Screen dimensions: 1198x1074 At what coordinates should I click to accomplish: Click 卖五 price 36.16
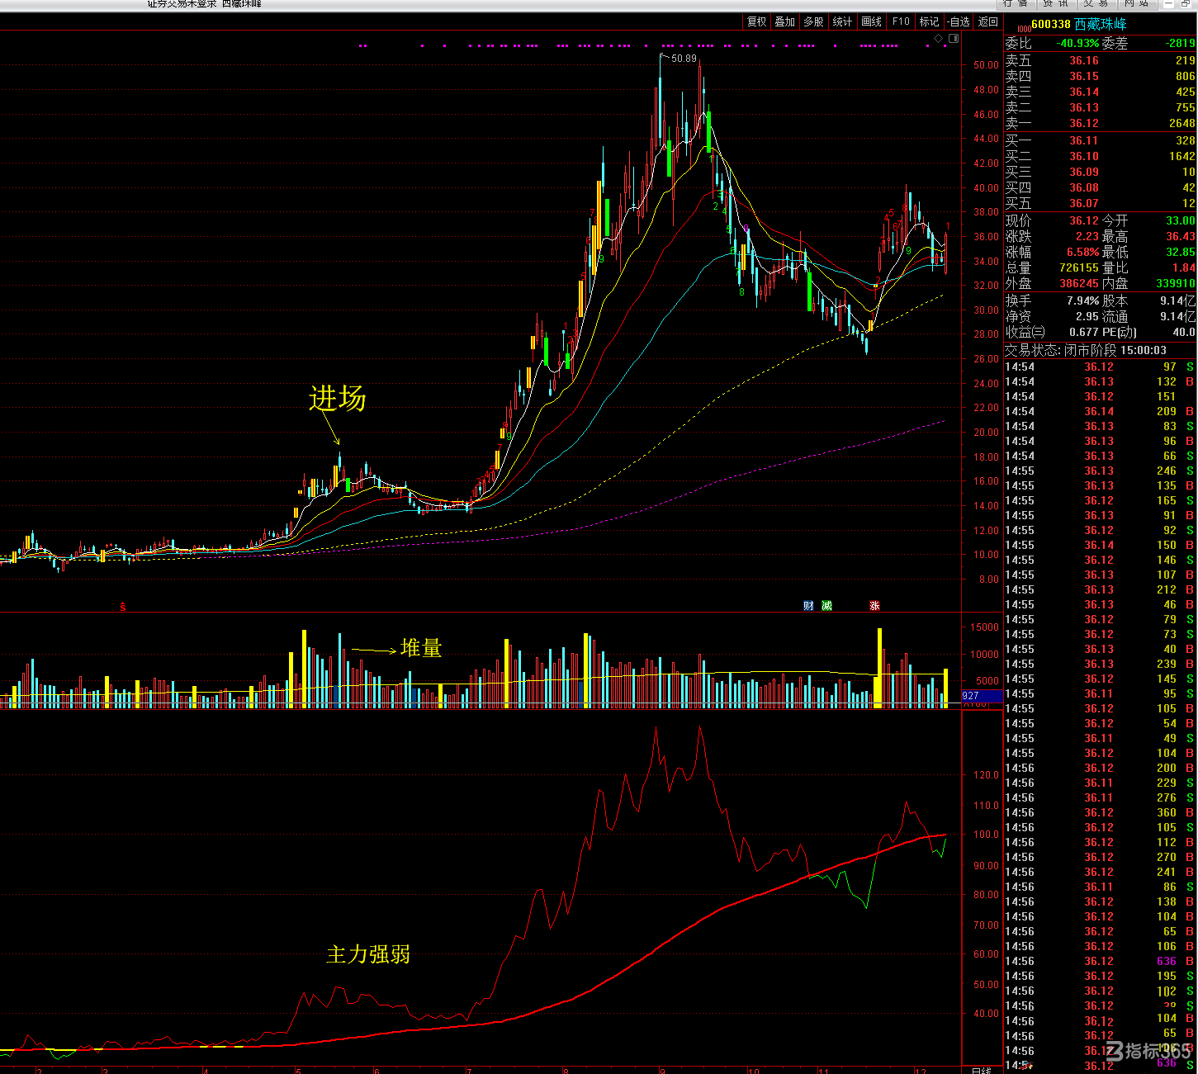click(x=1084, y=60)
